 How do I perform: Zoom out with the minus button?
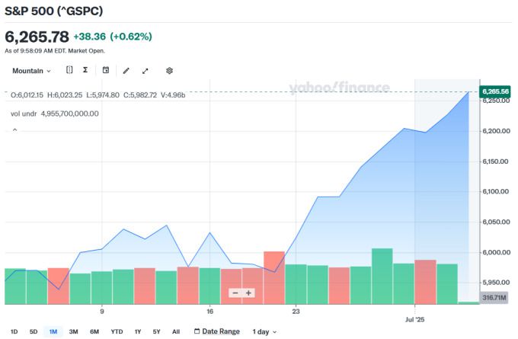click(x=236, y=293)
